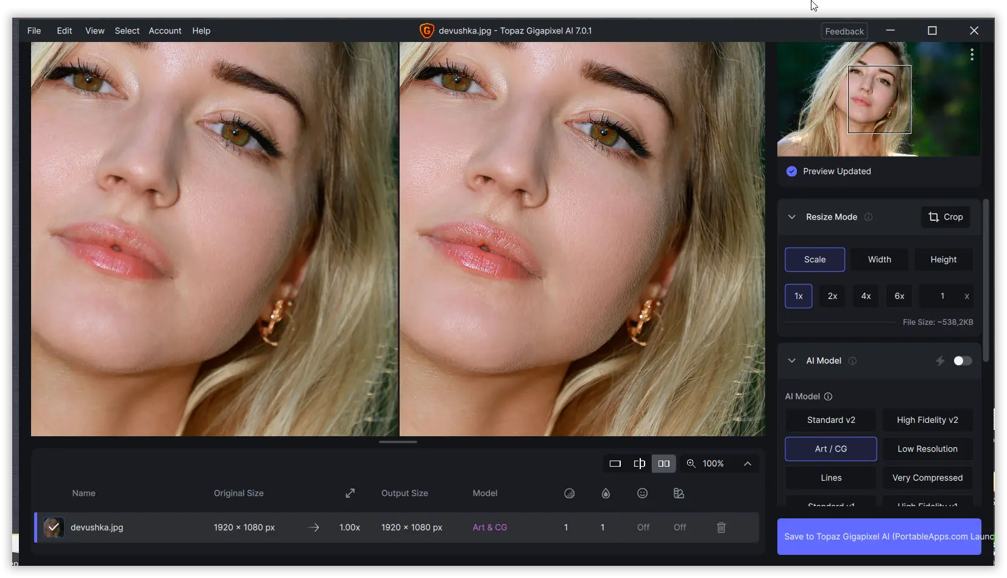Open the three-dot menu on preview thumbnail
The height and width of the screenshot is (578, 1007).
tap(972, 55)
